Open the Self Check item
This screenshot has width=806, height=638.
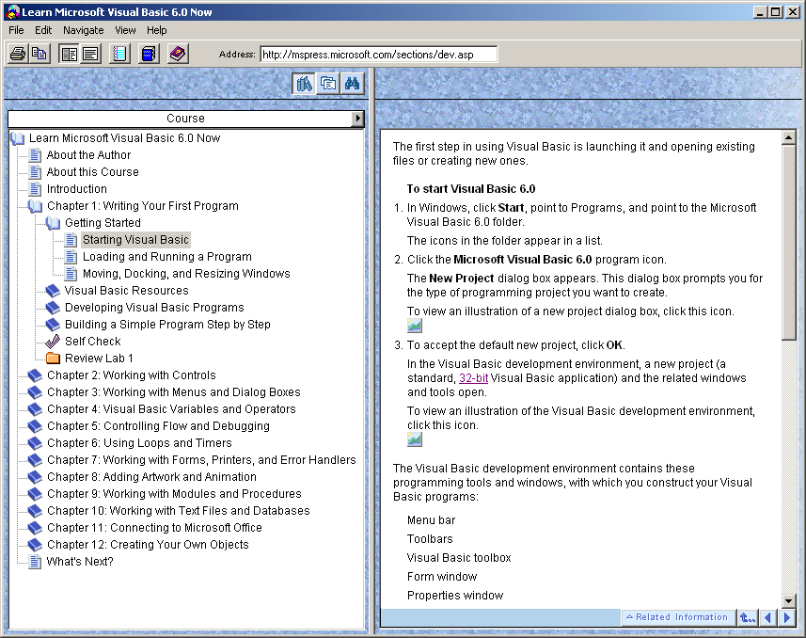point(92,342)
